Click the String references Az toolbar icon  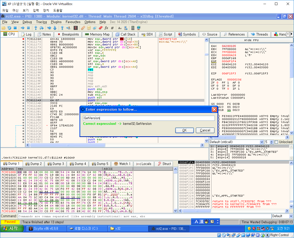coord(120,28)
